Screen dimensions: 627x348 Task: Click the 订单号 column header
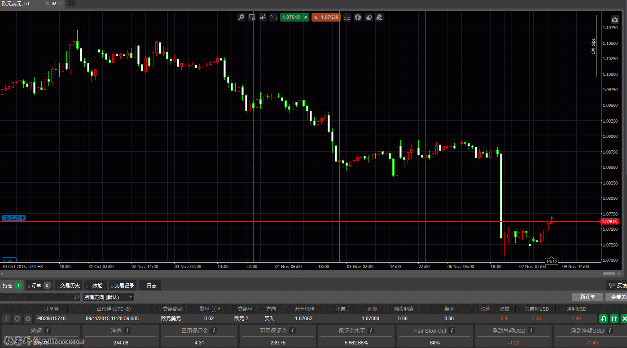(51, 309)
